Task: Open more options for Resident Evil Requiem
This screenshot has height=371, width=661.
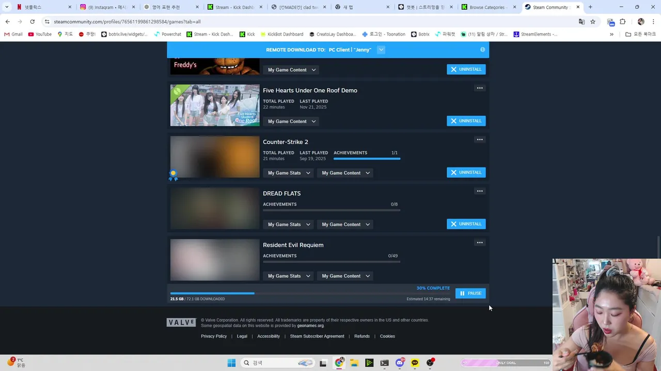Action: (480, 243)
